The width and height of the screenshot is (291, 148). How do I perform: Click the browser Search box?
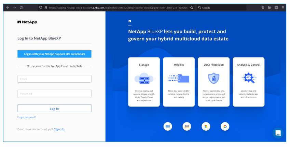(222, 7)
